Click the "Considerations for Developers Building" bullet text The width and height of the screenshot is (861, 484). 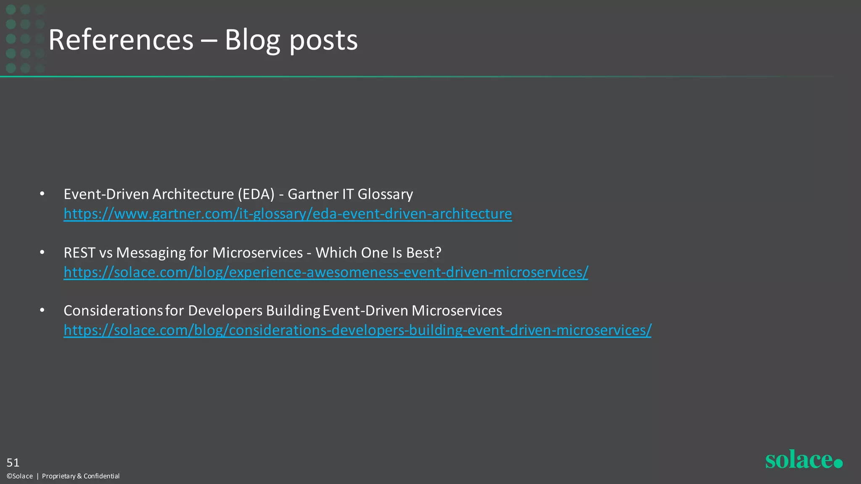(x=192, y=310)
